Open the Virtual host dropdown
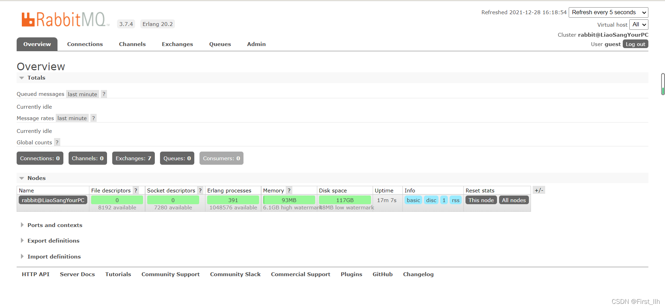Screen dimensions: 665x308 [x=638, y=25]
